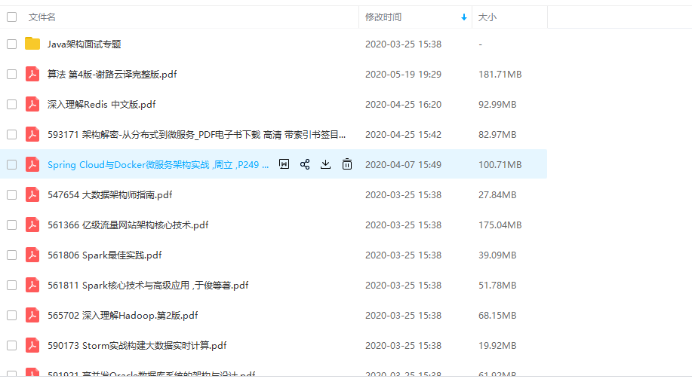Click the PDF icon of 565702 深入理解Hadoop
The width and height of the screenshot is (692, 379).
point(32,315)
